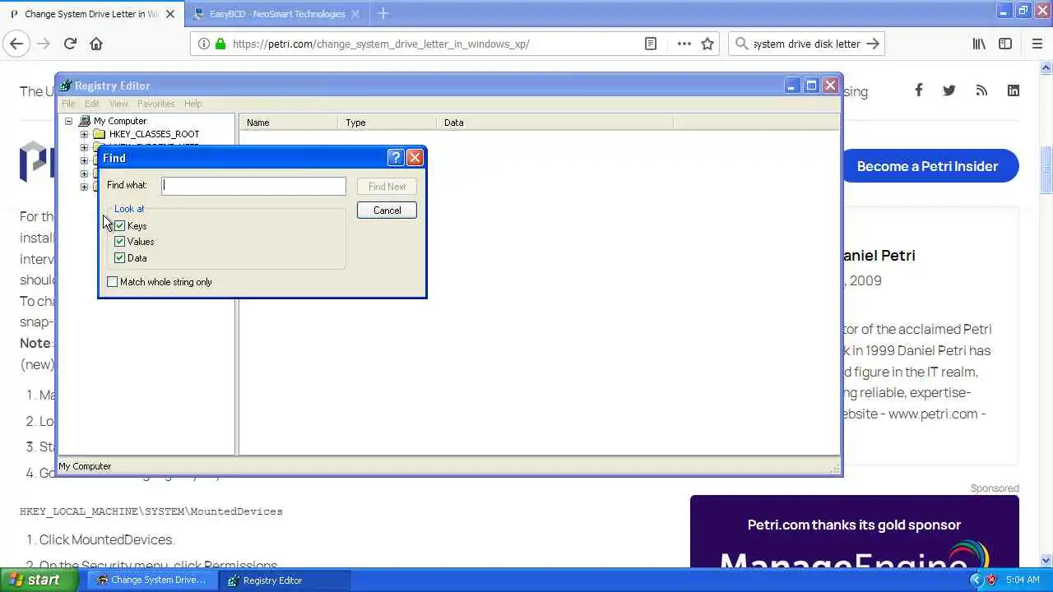
Task: Select Change System Drive Letter tab
Action: click(x=92, y=14)
